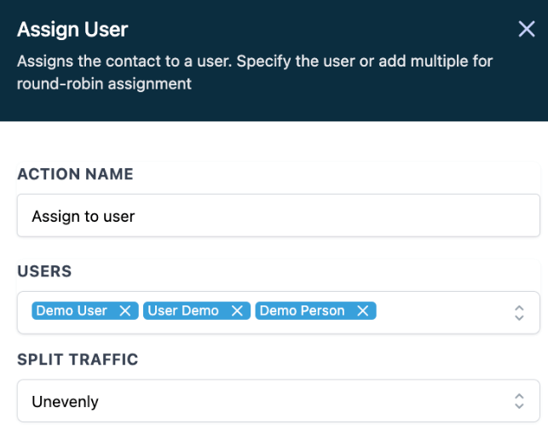The height and width of the screenshot is (436, 548).
Task: Click the SPLIT TRAFFIC field label
Action: (78, 359)
